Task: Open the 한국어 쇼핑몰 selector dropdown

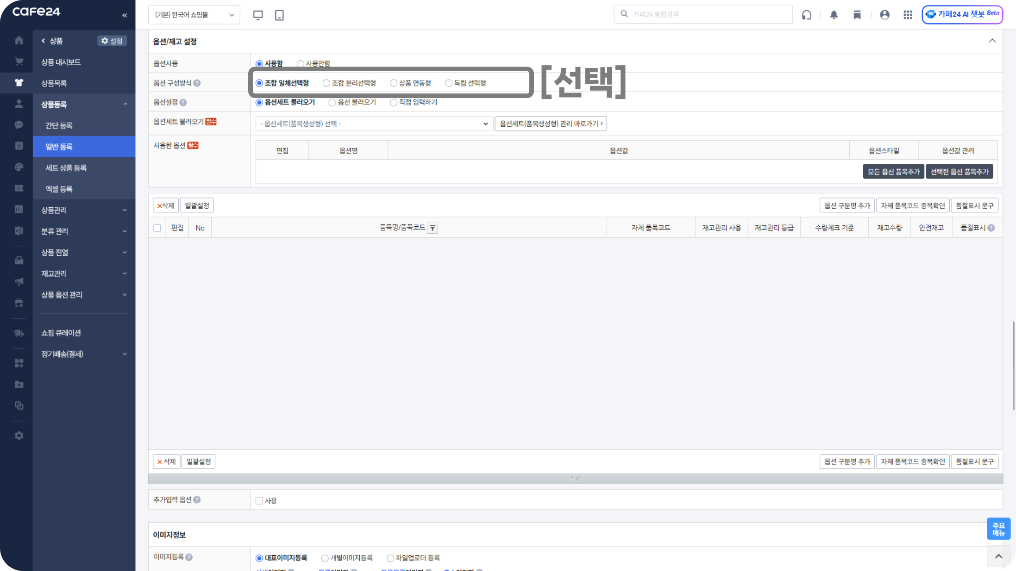Action: 194,15
